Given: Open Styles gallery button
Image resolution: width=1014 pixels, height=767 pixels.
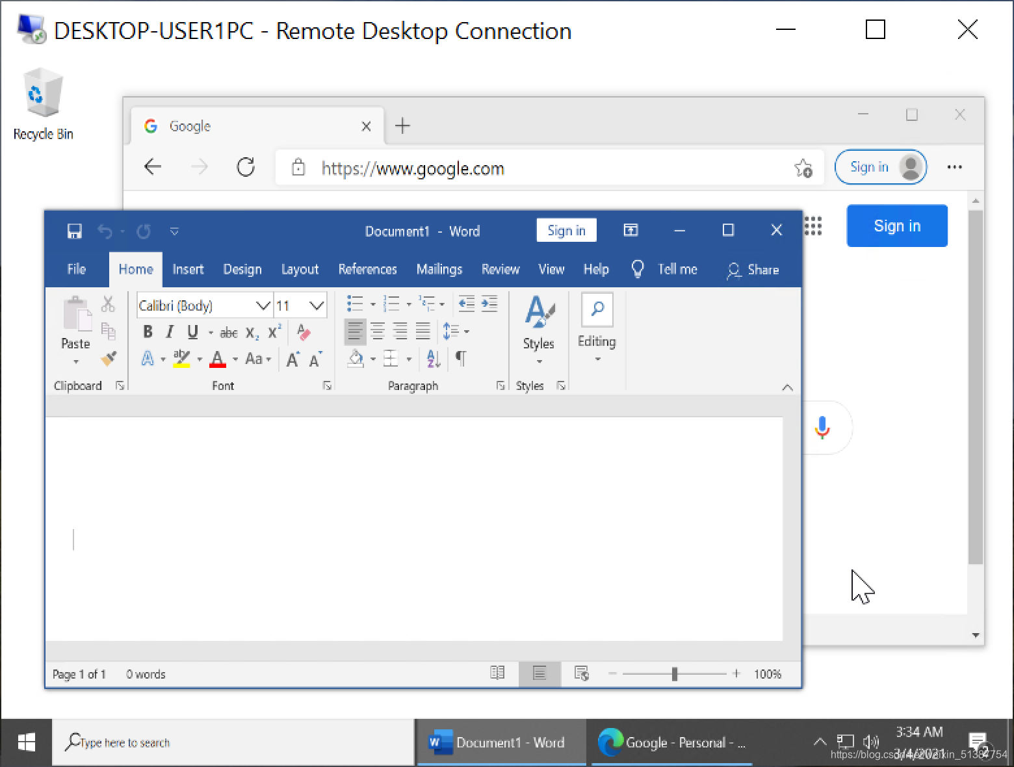Looking at the screenshot, I should [539, 330].
